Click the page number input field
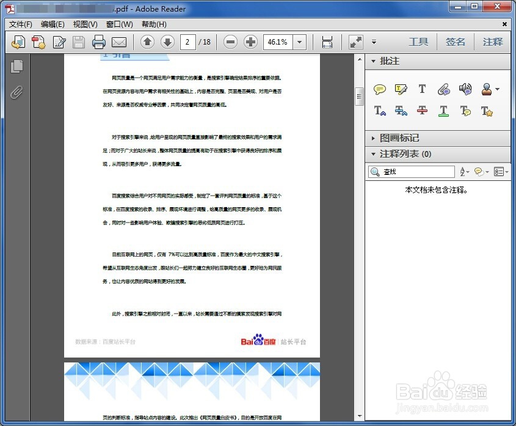This screenshot has height=426, width=516. point(187,42)
